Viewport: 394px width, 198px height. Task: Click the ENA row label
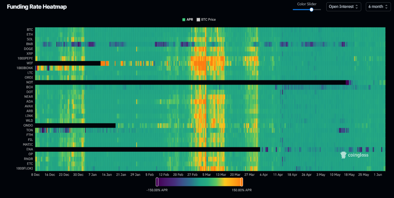pyautogui.click(x=30, y=149)
